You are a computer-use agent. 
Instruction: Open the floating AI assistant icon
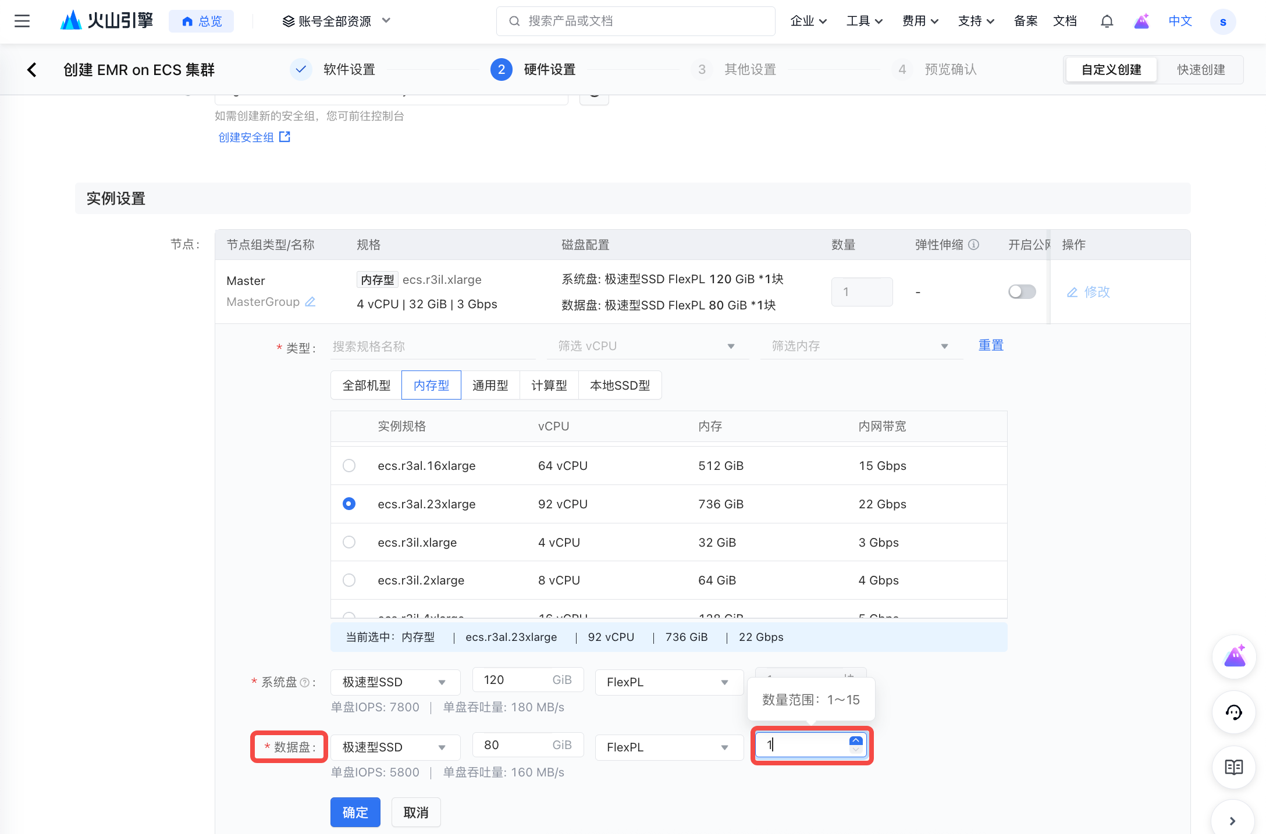coord(1234,657)
